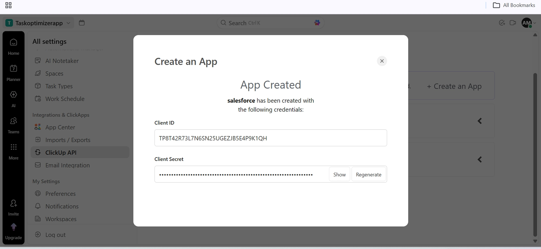Select ClickUp API settings item

pos(80,152)
